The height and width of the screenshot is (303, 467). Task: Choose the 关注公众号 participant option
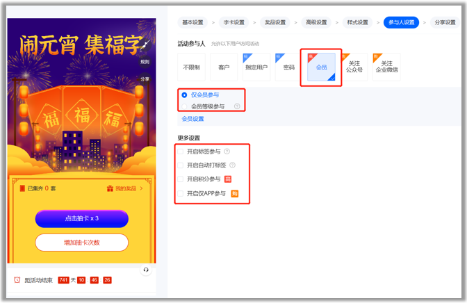(x=354, y=67)
